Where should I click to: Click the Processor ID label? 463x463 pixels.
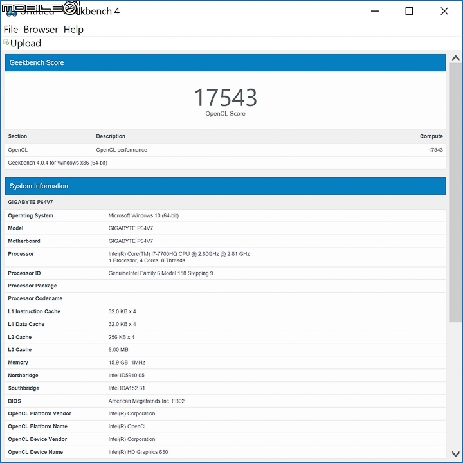point(24,273)
